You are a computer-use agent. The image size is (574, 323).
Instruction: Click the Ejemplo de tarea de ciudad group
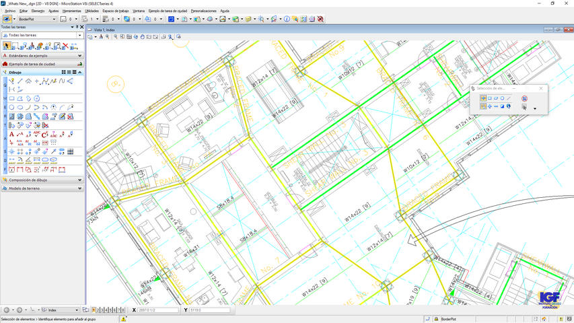pos(42,64)
